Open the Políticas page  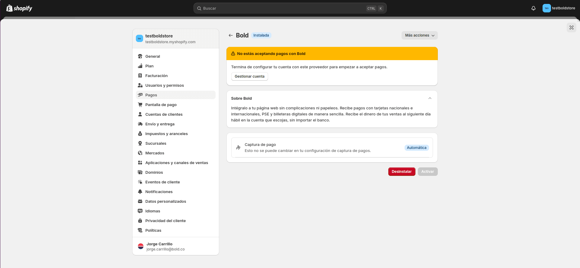click(x=176, y=230)
